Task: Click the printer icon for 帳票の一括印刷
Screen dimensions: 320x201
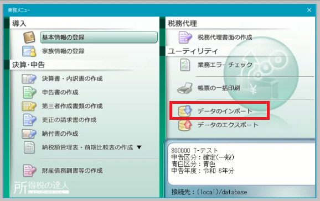Action: pos(185,88)
